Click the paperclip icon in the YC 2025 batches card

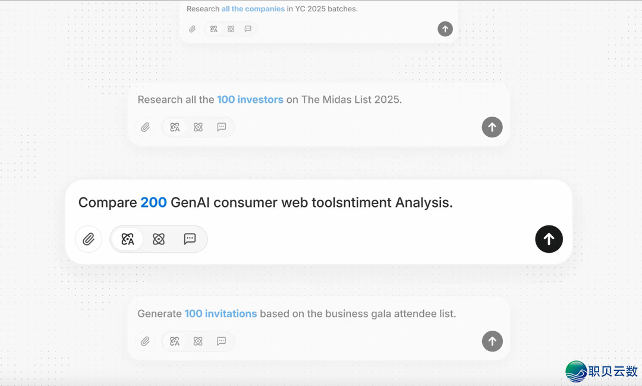click(193, 29)
